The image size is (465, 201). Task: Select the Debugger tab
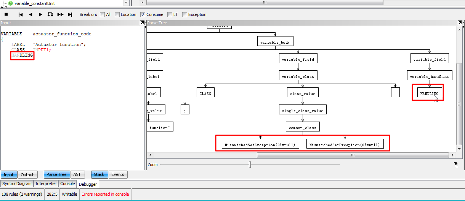[x=88, y=184]
